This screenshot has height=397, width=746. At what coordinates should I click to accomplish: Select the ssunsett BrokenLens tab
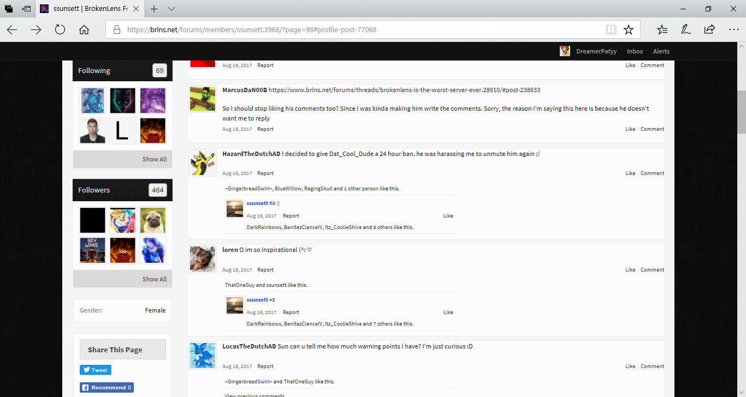(x=91, y=9)
